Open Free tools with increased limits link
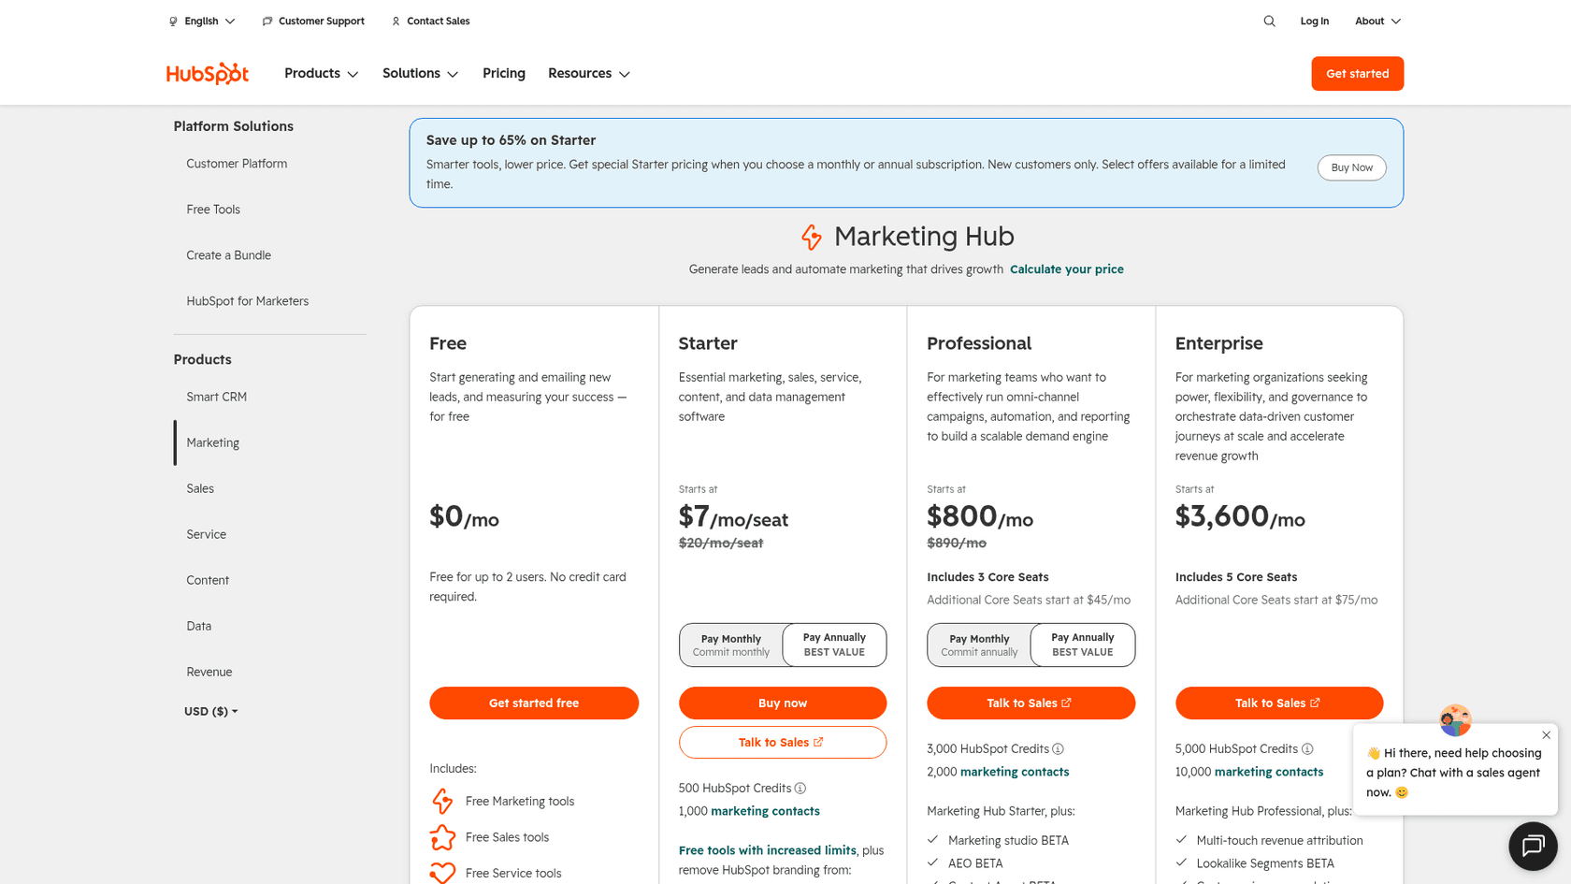This screenshot has height=884, width=1571. tap(767, 850)
